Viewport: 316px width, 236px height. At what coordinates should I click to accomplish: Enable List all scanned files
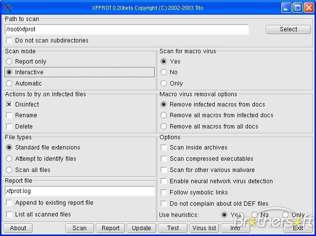coord(9,214)
